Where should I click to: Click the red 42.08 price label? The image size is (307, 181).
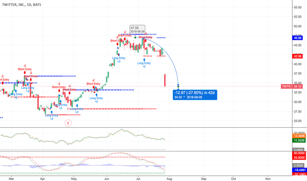297,56
